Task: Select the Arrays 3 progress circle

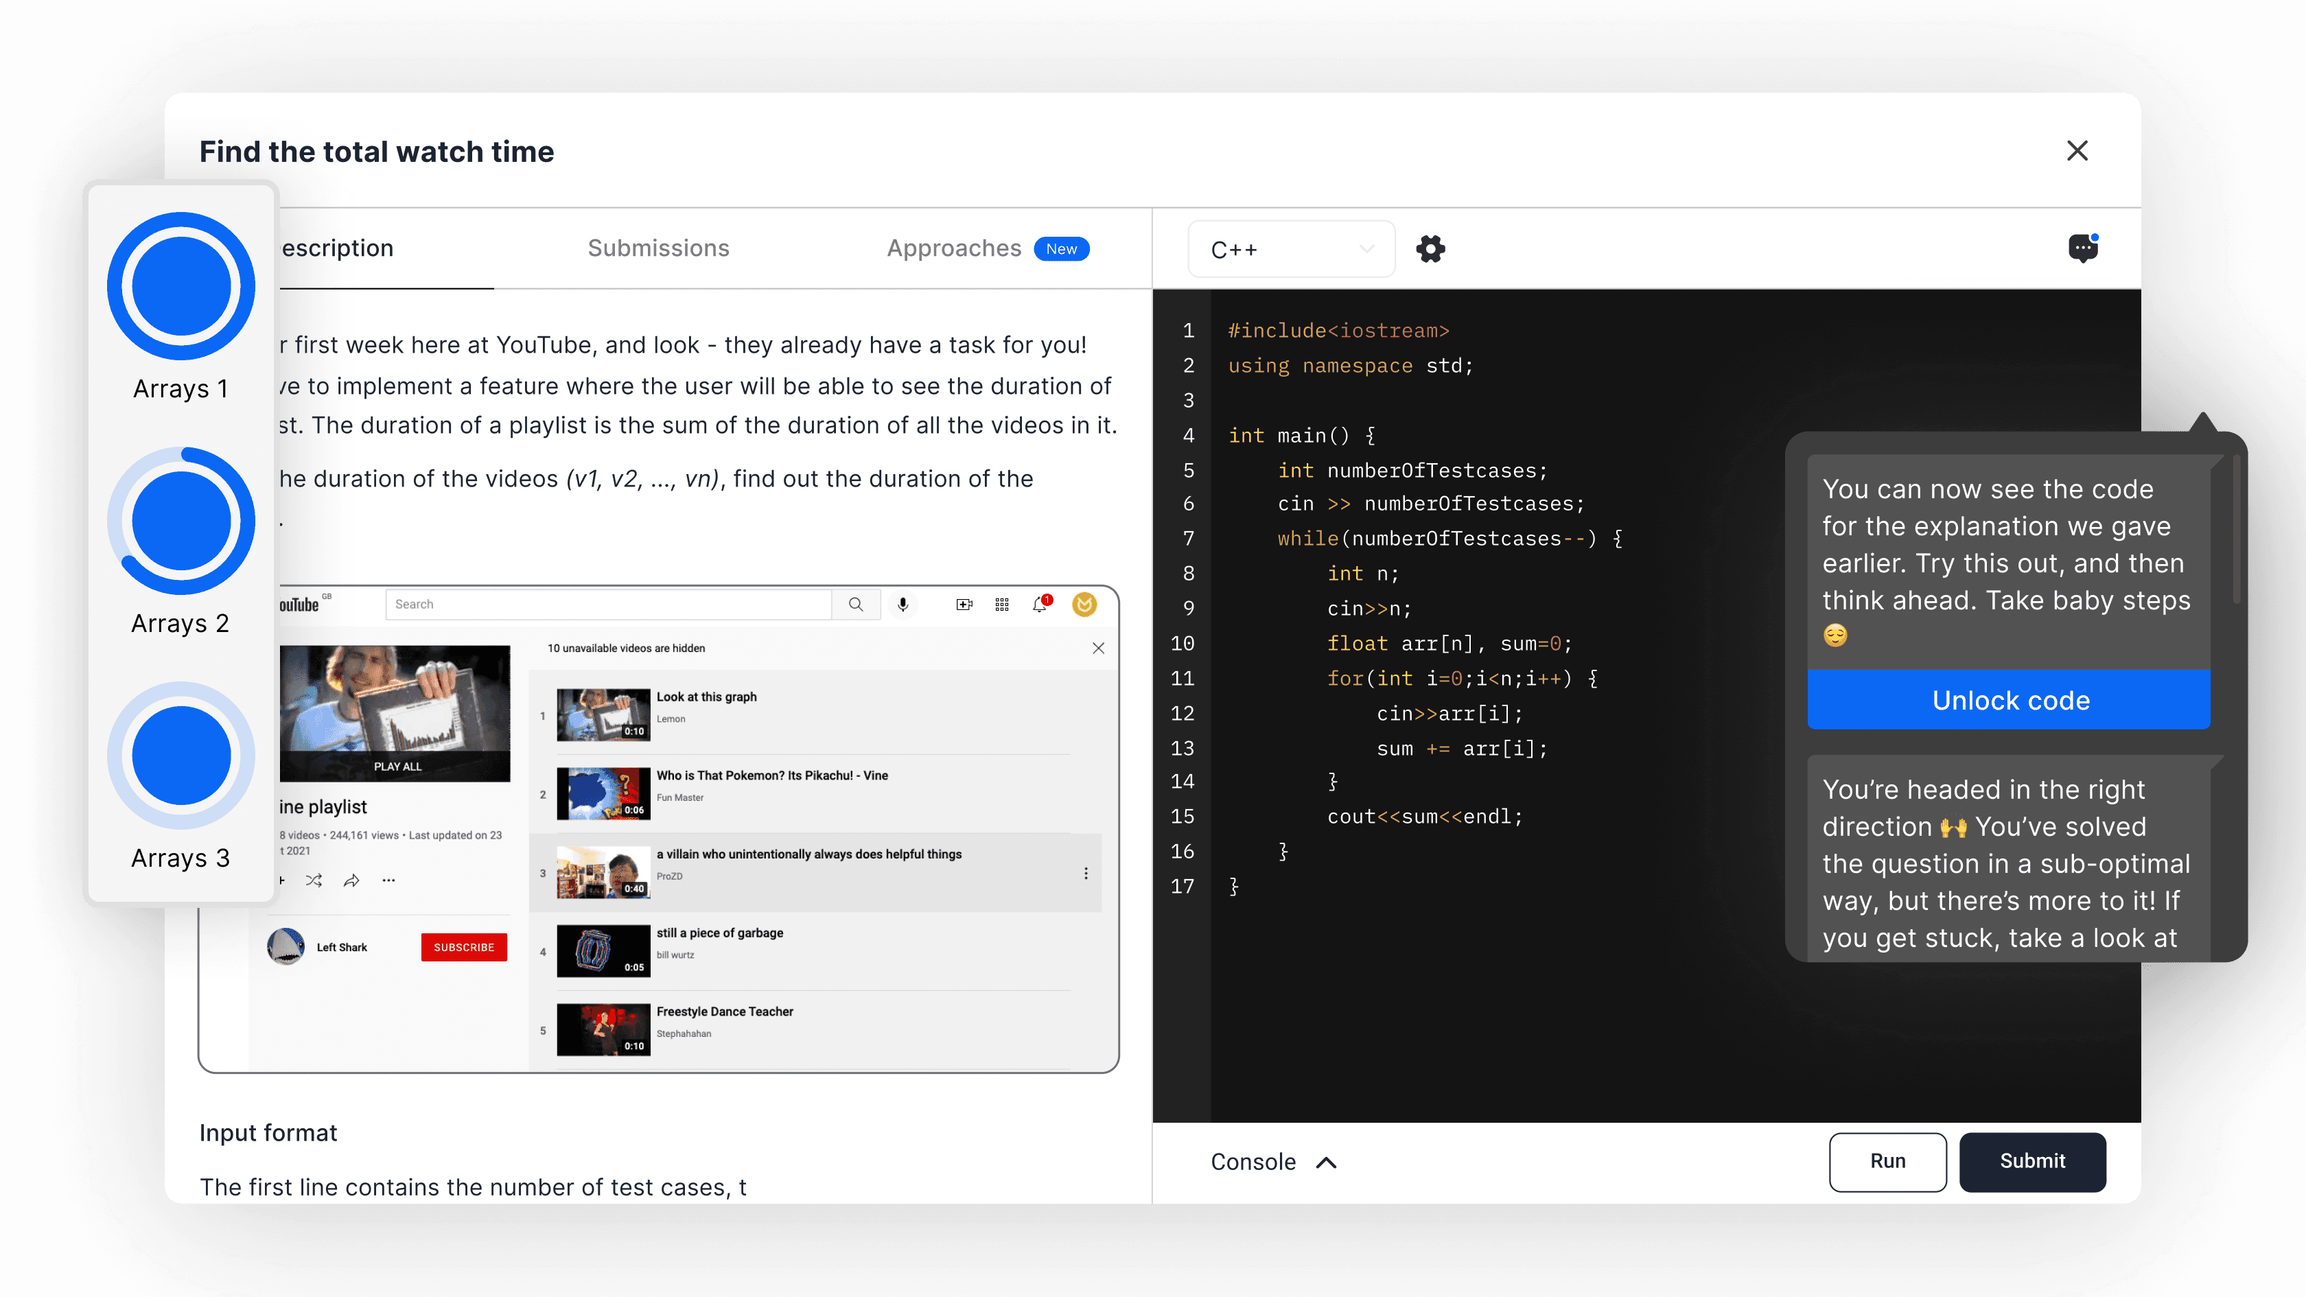Action: pos(180,756)
